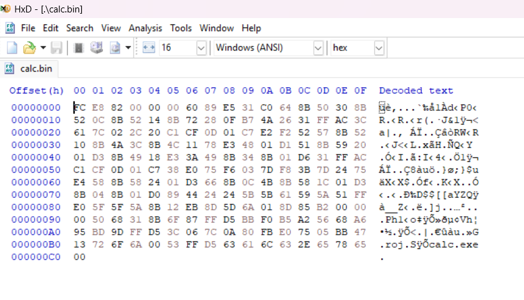
Task: Click the Open file folder icon
Action: (29, 48)
